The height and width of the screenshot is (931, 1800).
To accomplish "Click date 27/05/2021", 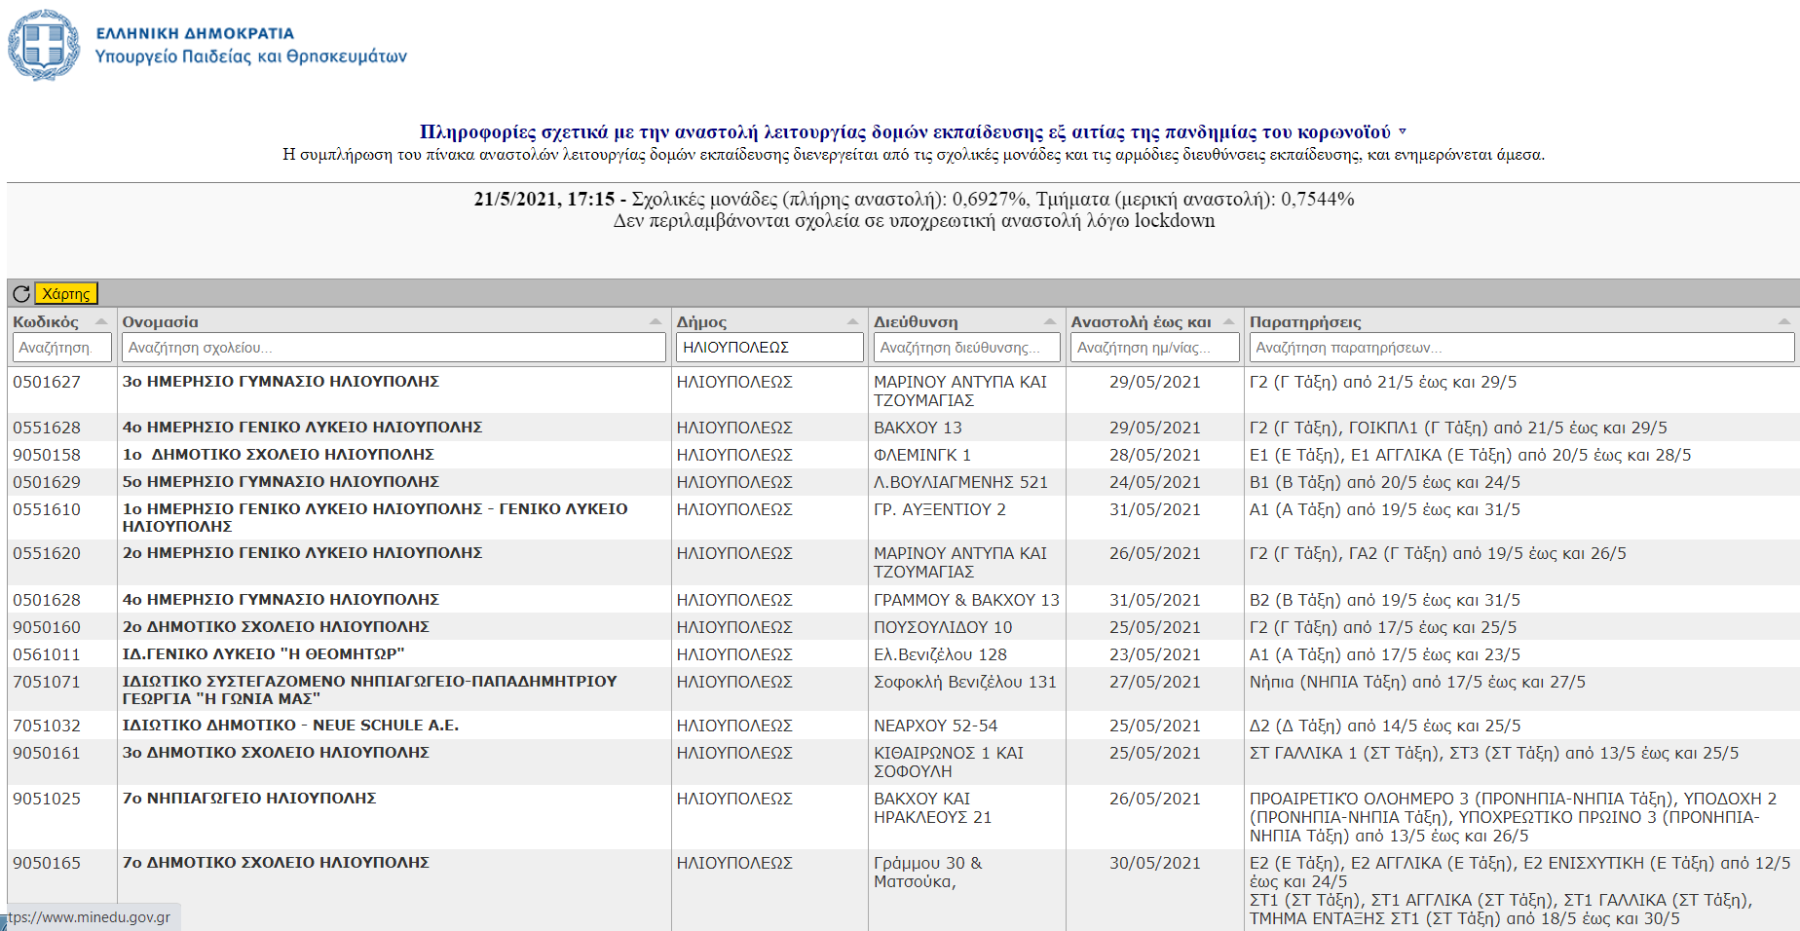I will tap(1155, 682).
